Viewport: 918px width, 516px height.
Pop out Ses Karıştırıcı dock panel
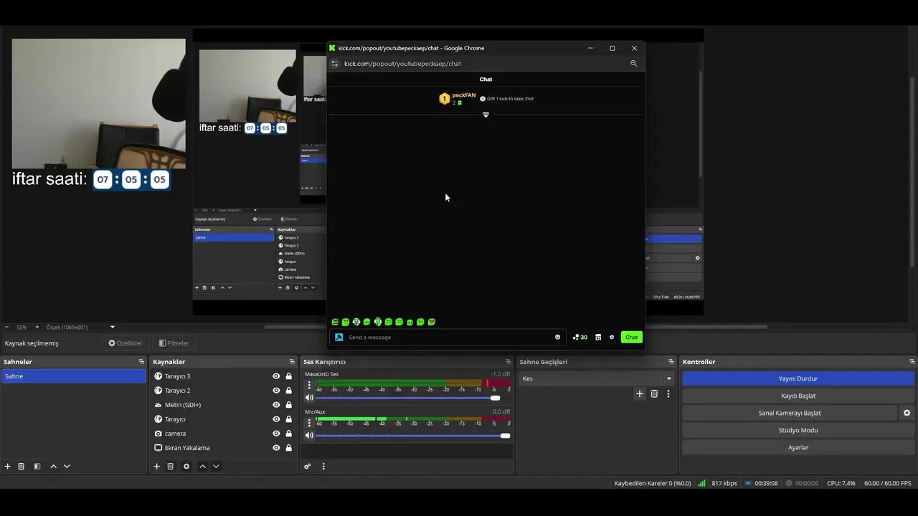tap(508, 362)
